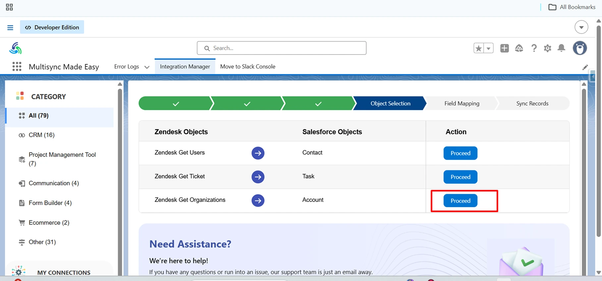602x281 pixels.
Task: Expand the Error Logs menu chevron
Action: coord(147,67)
